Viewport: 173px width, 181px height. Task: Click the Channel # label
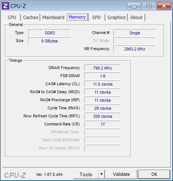101,33
